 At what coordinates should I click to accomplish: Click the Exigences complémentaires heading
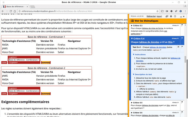25,102
